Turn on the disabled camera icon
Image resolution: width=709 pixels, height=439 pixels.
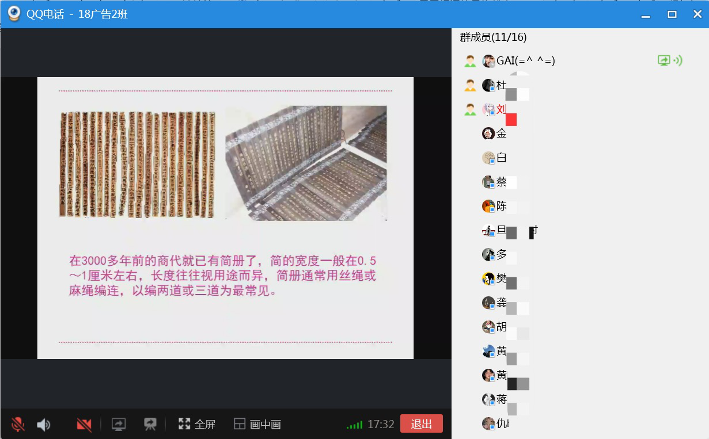(84, 425)
